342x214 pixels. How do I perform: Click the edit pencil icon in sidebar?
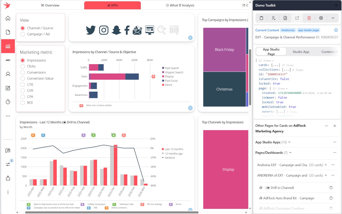[x=8, y=88]
